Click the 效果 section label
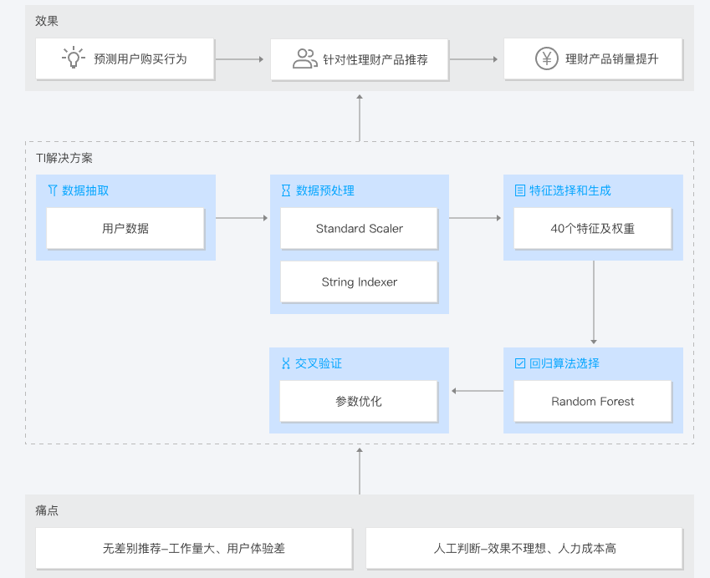This screenshot has height=578, width=710. (47, 21)
